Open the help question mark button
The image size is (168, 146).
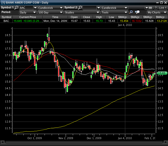156,8
